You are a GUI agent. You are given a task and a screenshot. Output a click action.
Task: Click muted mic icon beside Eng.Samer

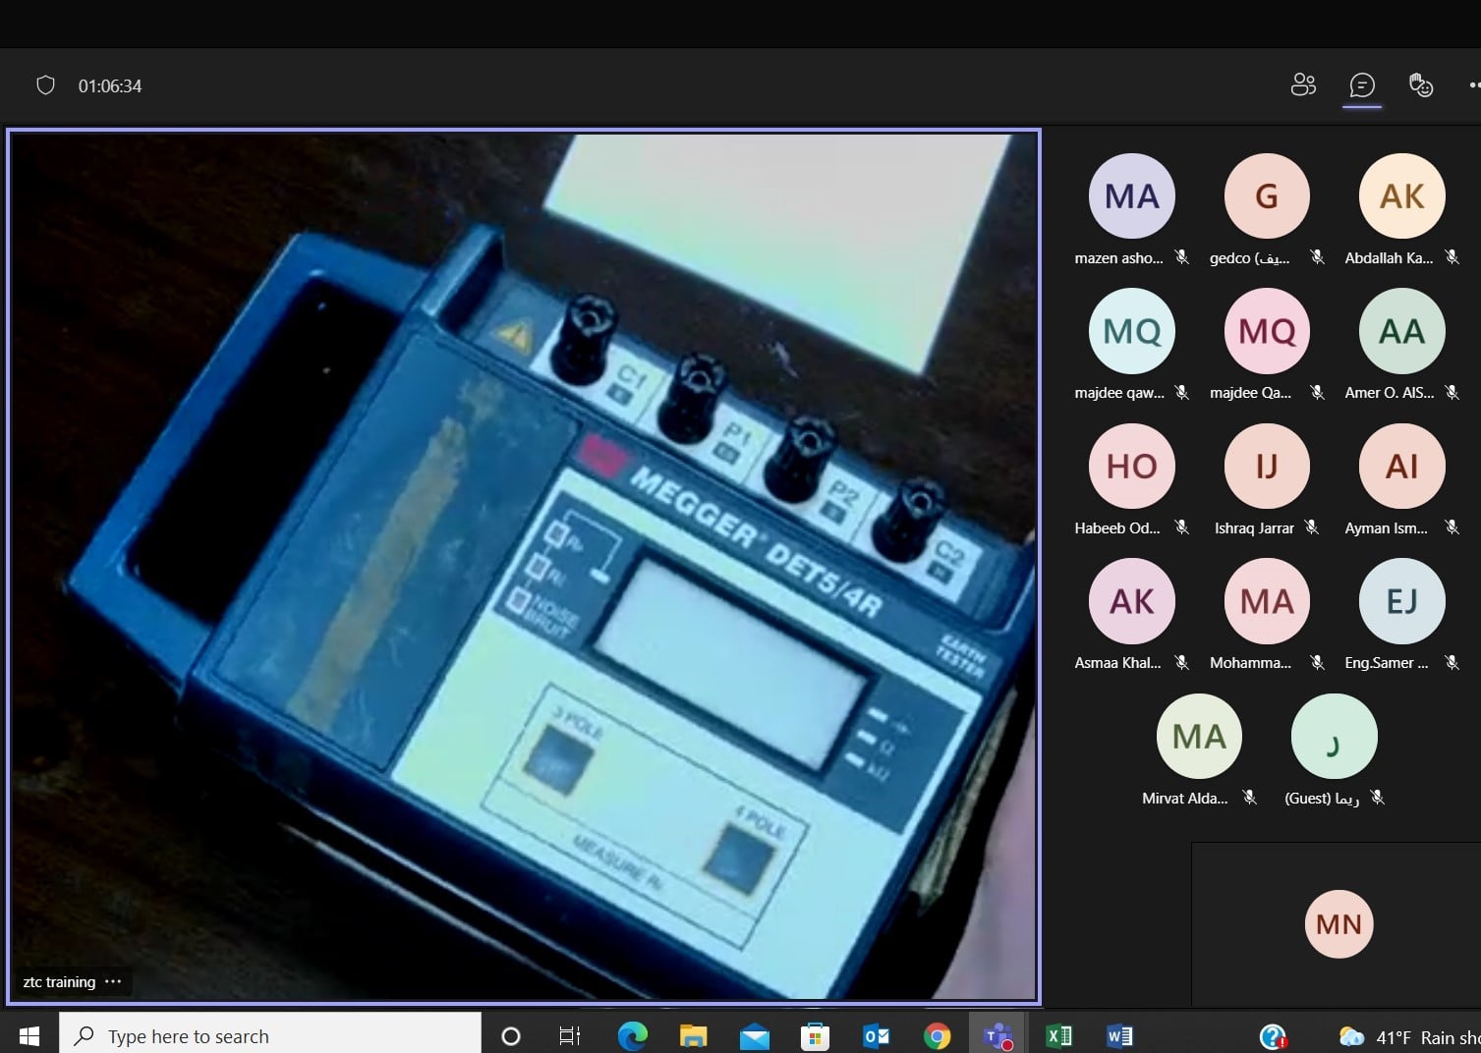tap(1452, 662)
